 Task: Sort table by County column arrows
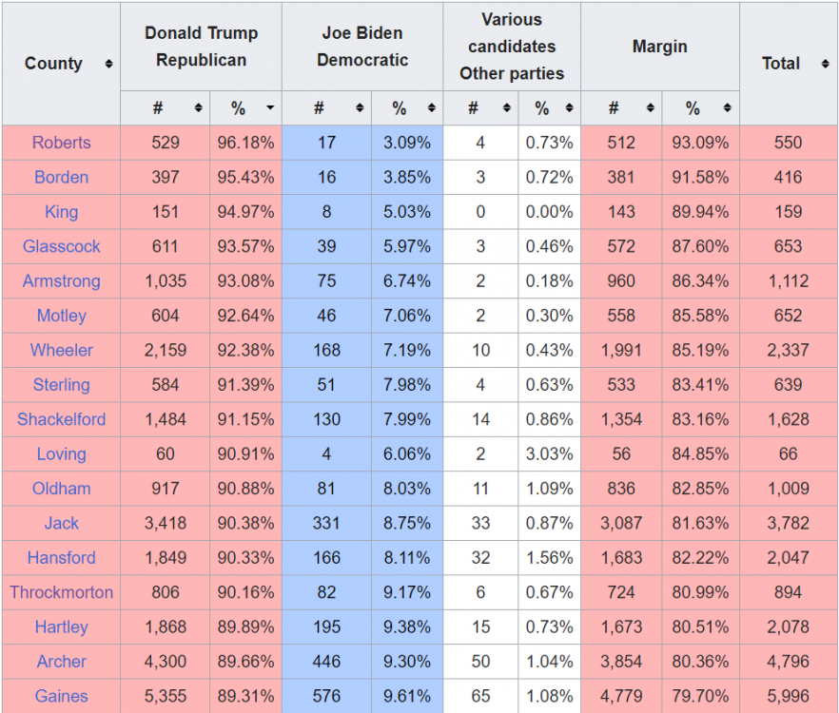[x=108, y=64]
